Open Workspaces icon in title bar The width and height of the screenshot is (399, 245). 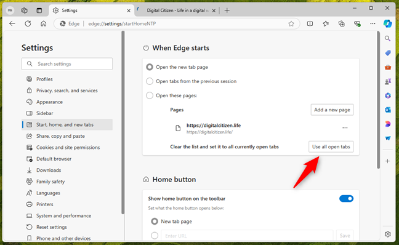(25, 10)
